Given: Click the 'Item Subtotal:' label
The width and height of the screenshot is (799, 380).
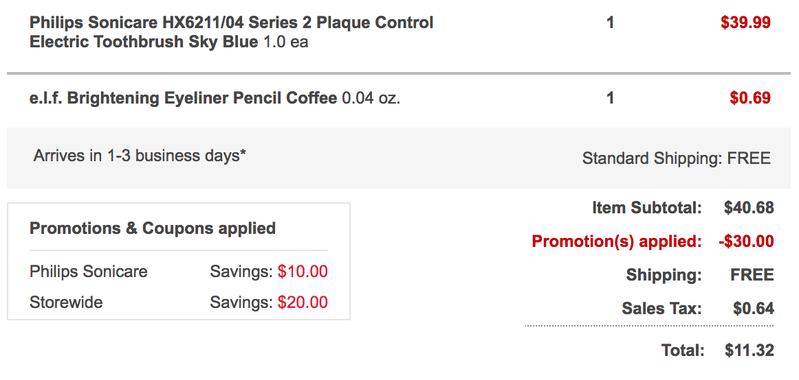Looking at the screenshot, I should coord(646,208).
